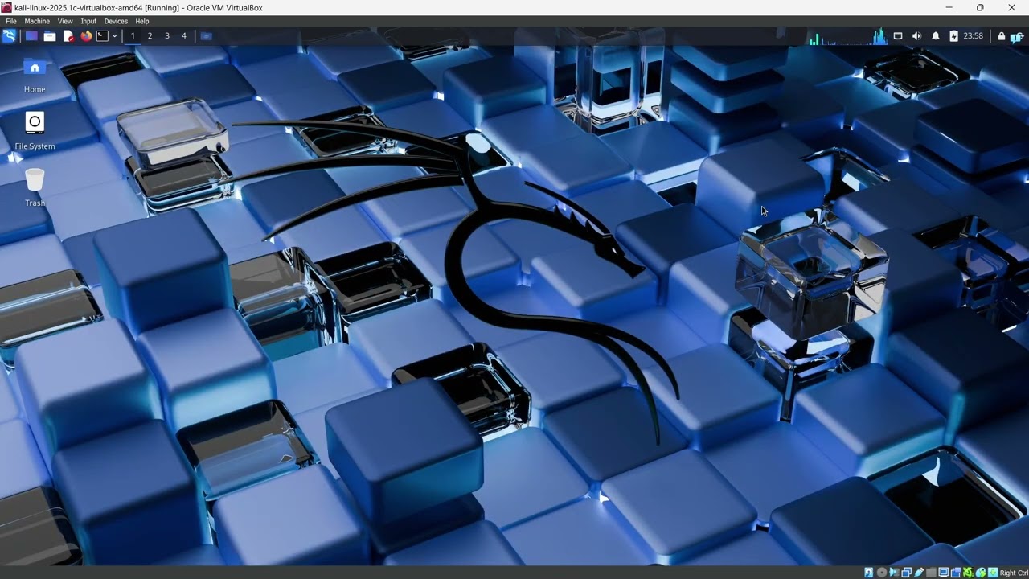Open the VirtualBox Machine menu
1029x579 pixels.
click(x=37, y=21)
